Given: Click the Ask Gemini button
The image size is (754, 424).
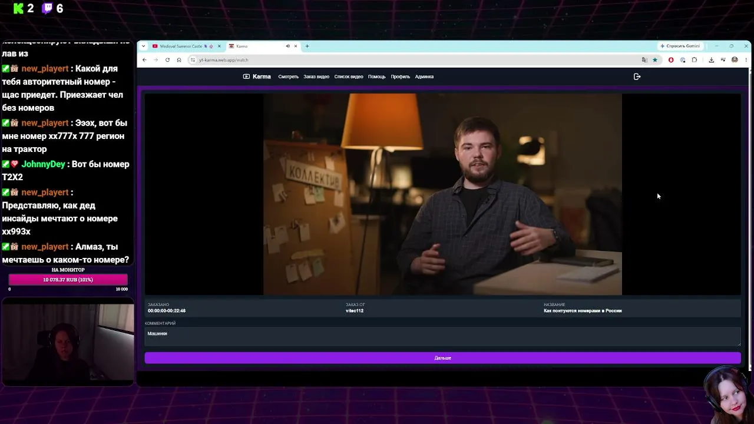Looking at the screenshot, I should (680, 46).
